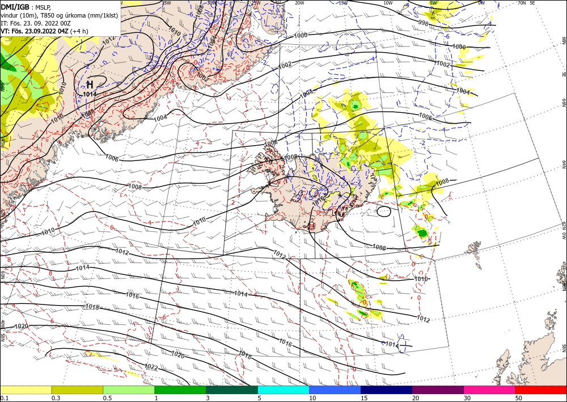
Task: Click the 10W longitude label
Action: coord(388,3)
